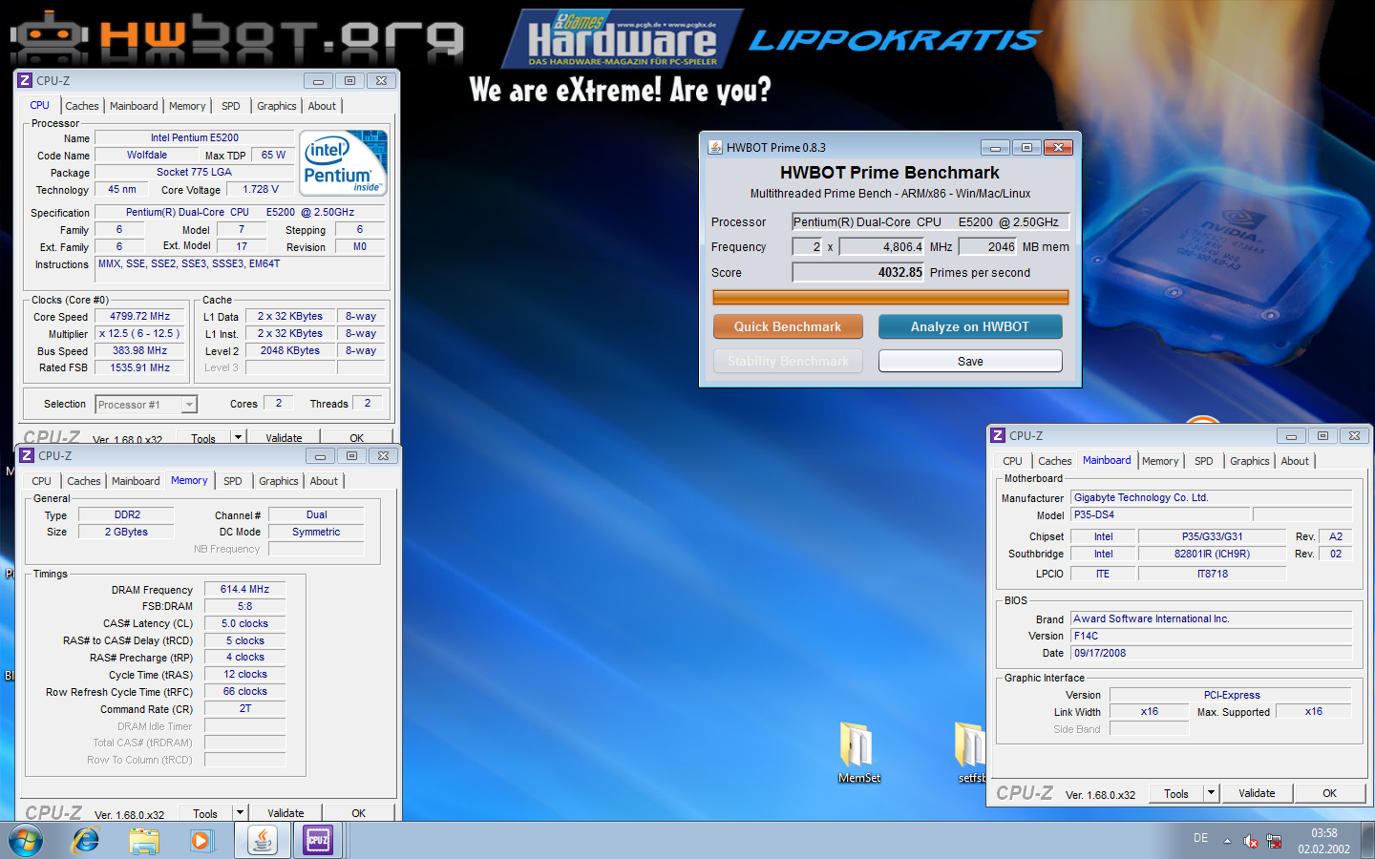This screenshot has height=859, width=1375.
Task: Click Command Rate value 2T
Action: point(244,708)
